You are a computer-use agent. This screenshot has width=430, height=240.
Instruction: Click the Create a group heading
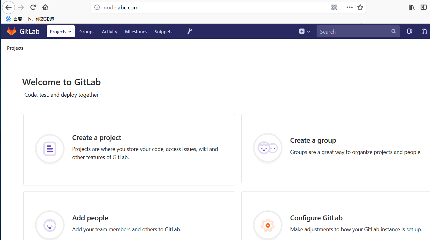[313, 140]
